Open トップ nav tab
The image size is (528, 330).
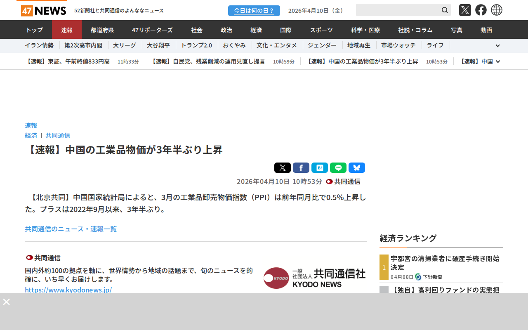point(34,30)
